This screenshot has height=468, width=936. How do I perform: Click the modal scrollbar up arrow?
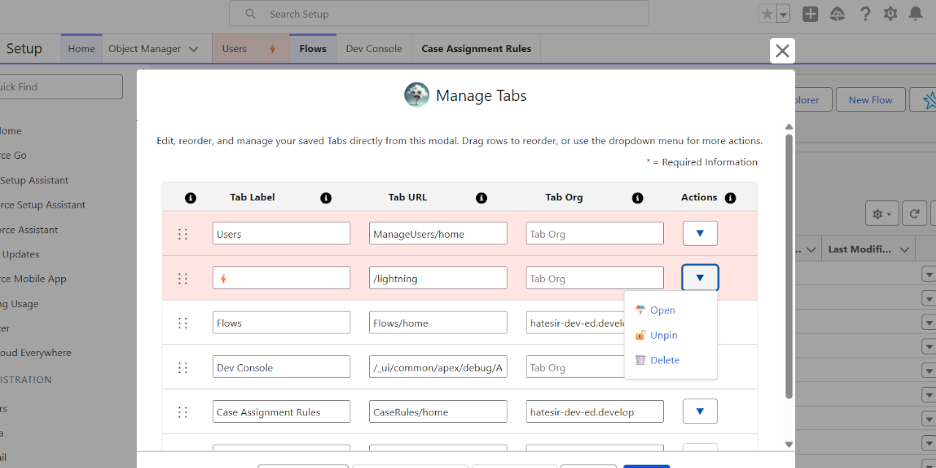point(789,127)
